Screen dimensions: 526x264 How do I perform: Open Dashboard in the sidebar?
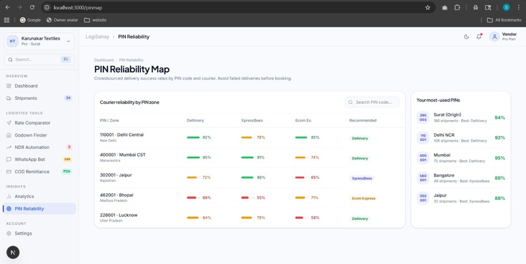[39, 86]
